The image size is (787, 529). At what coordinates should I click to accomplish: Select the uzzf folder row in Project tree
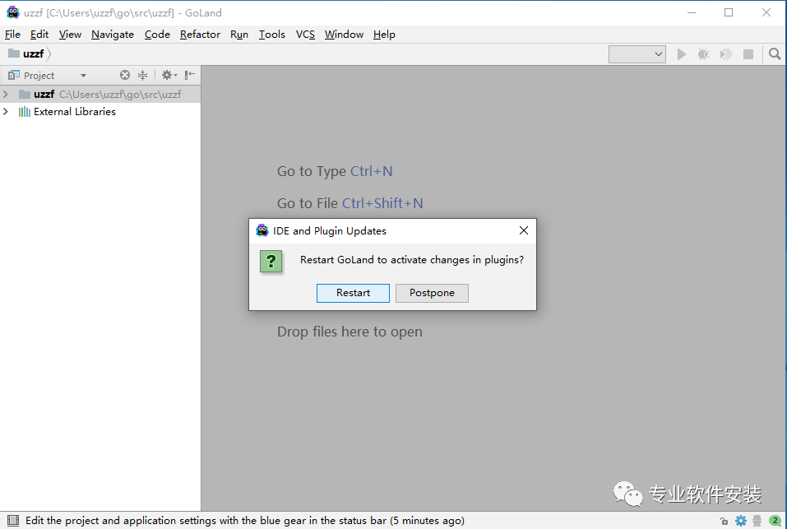[x=100, y=94]
